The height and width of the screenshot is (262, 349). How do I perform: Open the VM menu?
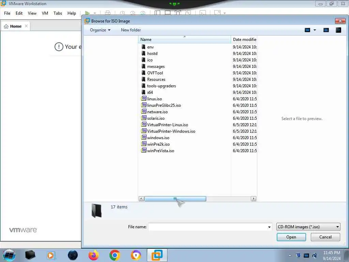point(45,13)
